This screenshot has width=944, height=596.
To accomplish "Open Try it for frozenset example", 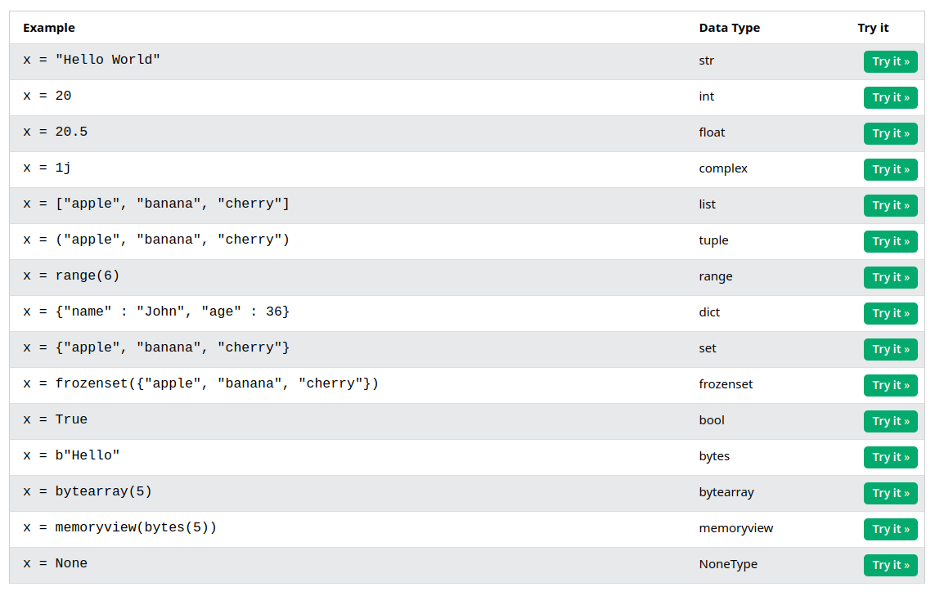I will click(890, 386).
